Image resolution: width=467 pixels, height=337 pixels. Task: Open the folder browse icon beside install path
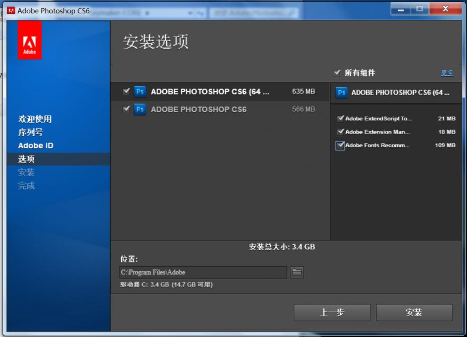coord(297,272)
